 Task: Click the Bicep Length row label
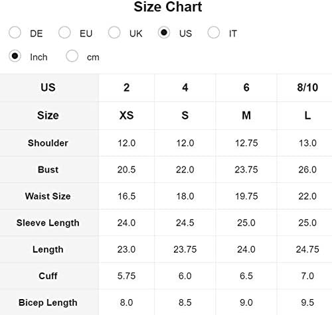pos(48,302)
